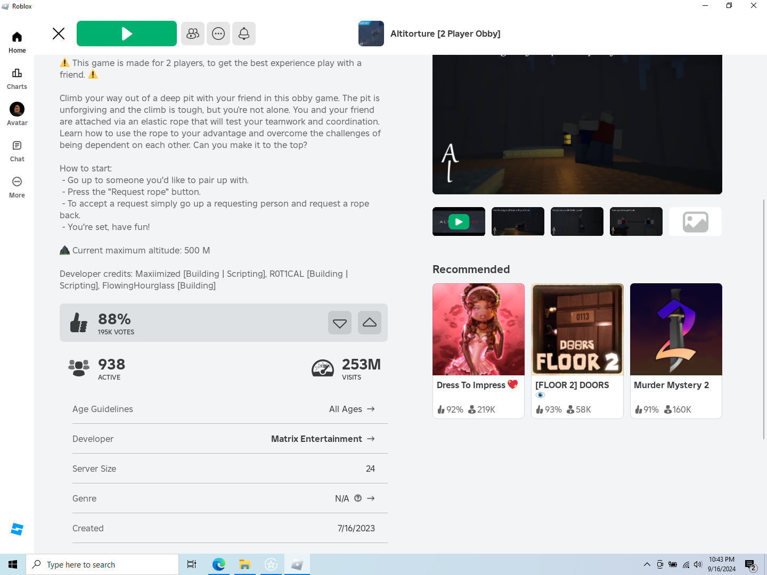Select the third gallery screenshot thumbnail
767x575 pixels.
pyautogui.click(x=577, y=221)
